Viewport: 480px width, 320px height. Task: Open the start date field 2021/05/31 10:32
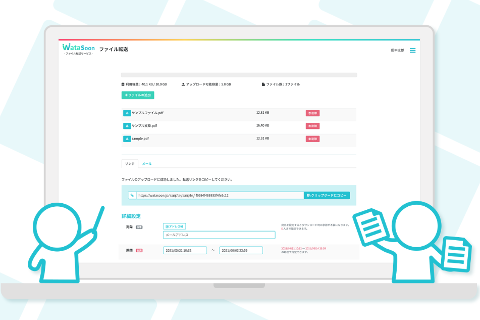tap(185, 250)
